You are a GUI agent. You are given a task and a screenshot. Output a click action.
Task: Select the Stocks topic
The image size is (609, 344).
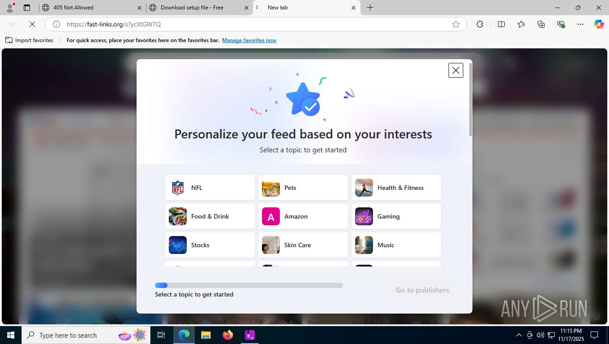pyautogui.click(x=210, y=245)
